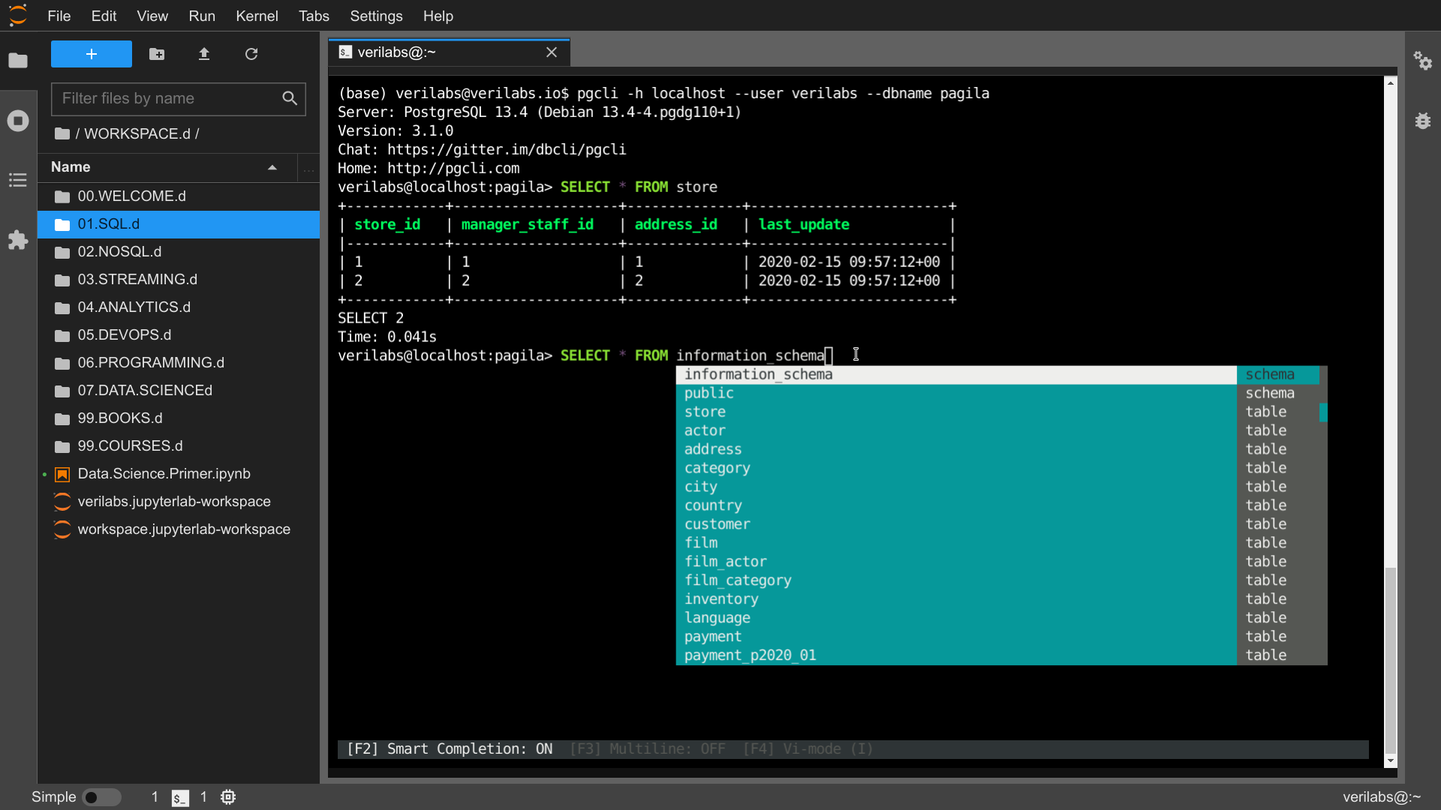The height and width of the screenshot is (810, 1441).
Task: Select the 03.STREAMING.d folder
Action: coord(179,280)
